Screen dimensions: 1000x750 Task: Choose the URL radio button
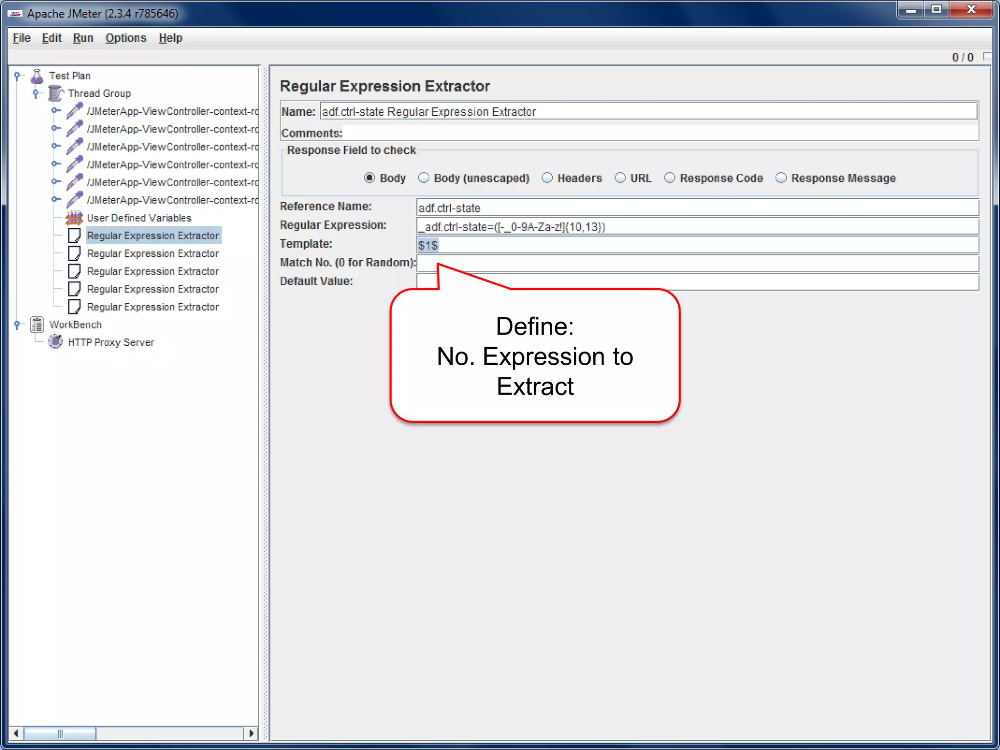click(620, 178)
